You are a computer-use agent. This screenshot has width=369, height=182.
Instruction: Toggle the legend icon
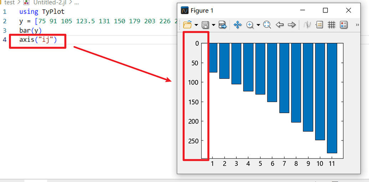(344, 25)
